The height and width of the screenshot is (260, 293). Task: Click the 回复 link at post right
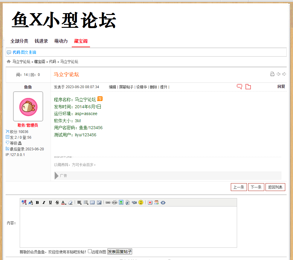pyautogui.click(x=281, y=86)
